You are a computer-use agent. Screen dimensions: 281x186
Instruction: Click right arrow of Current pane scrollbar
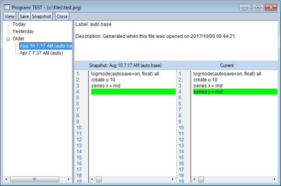(x=274, y=179)
